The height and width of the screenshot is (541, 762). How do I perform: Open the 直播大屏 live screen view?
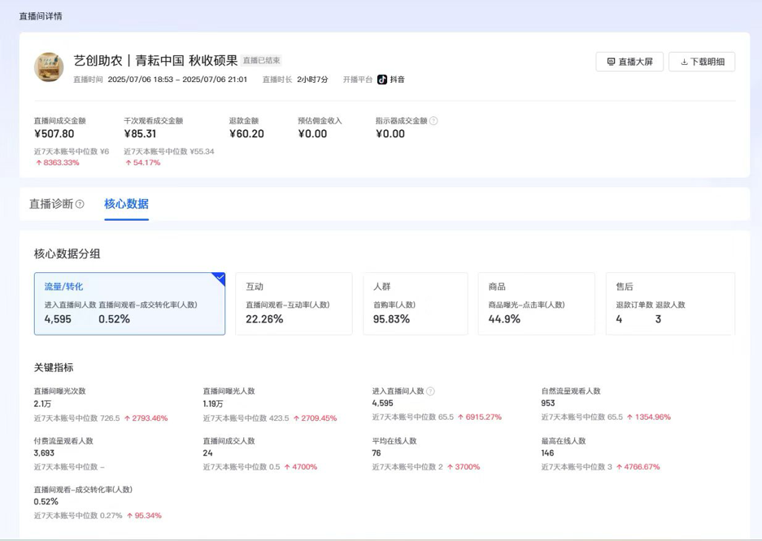629,62
